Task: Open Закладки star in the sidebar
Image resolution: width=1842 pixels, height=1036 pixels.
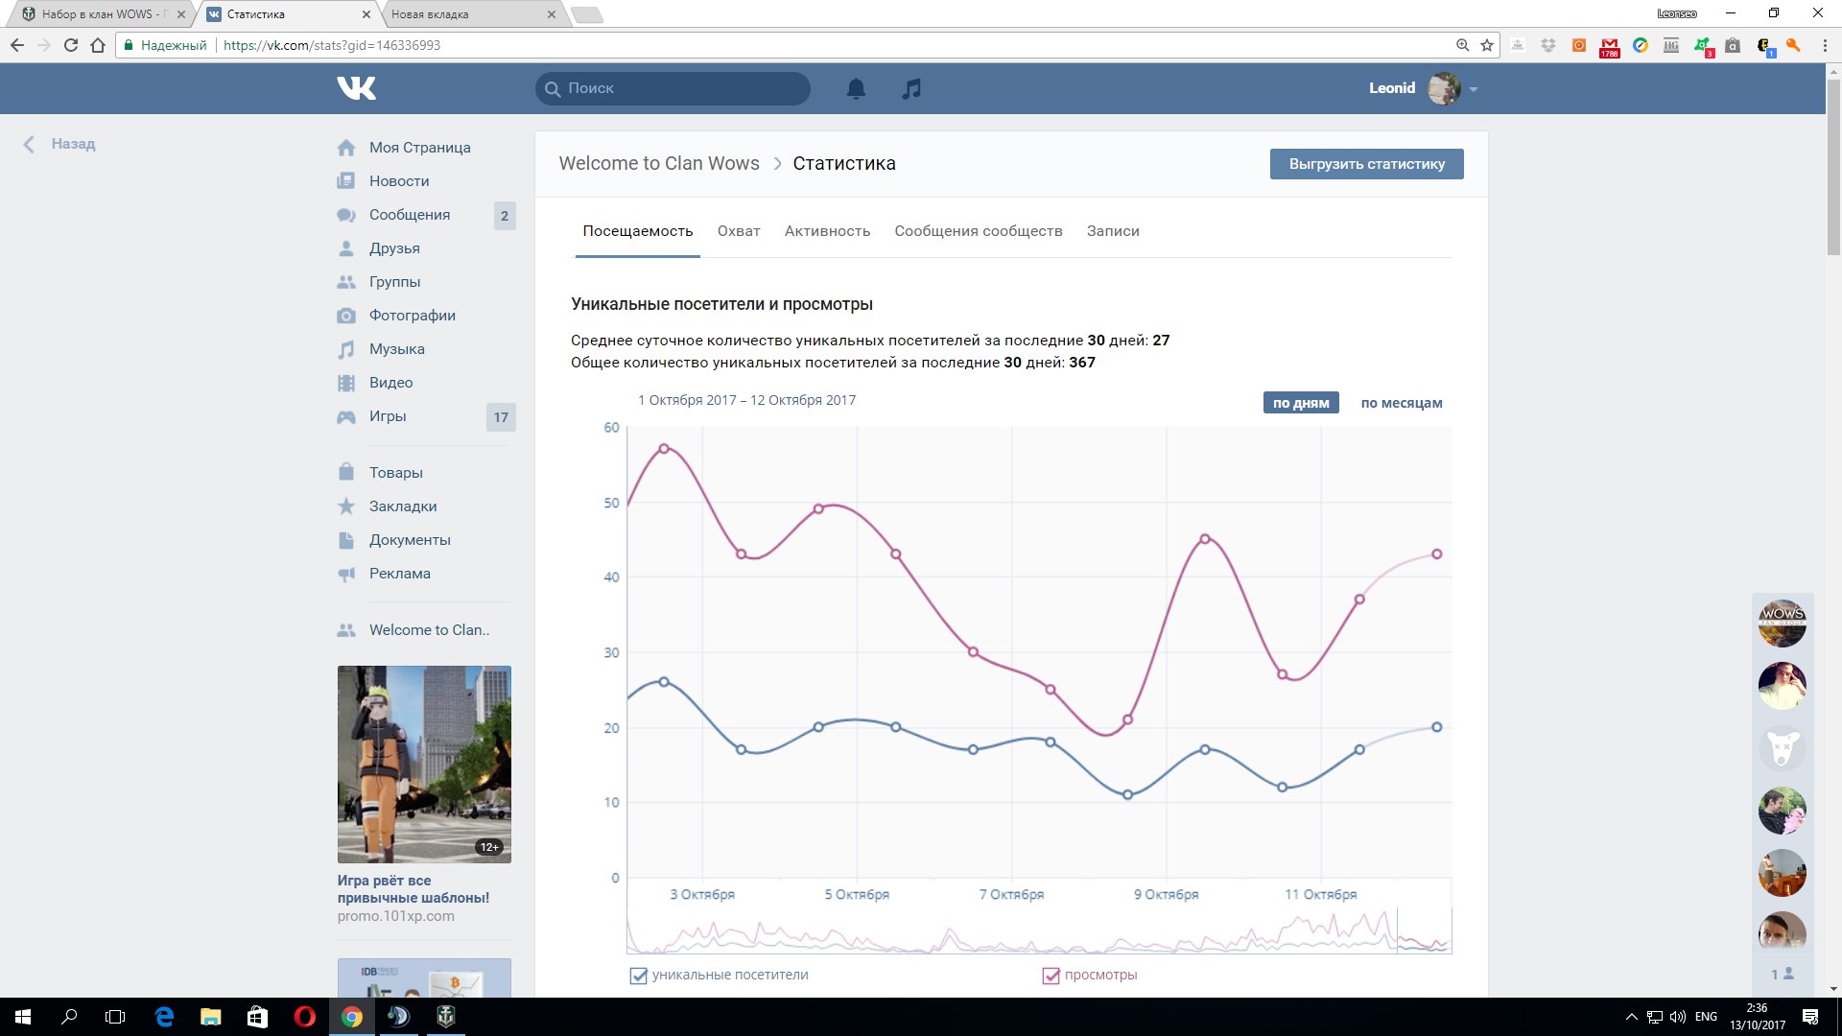Action: click(x=346, y=506)
